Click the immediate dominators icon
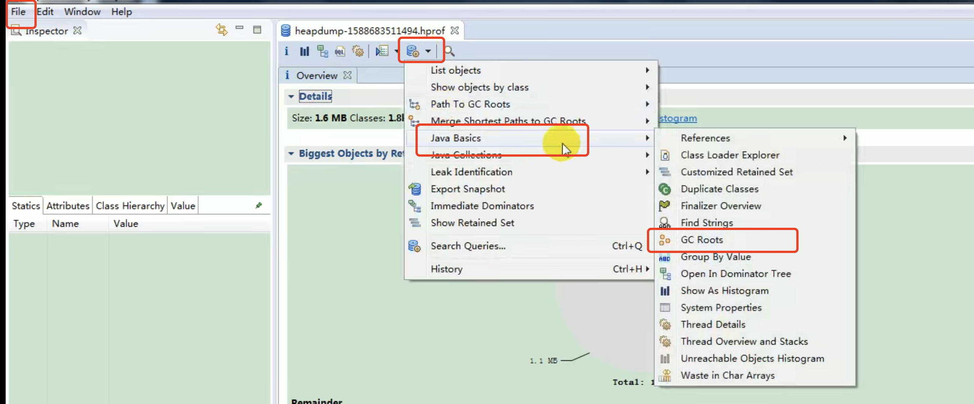974x404 pixels. [x=414, y=205]
